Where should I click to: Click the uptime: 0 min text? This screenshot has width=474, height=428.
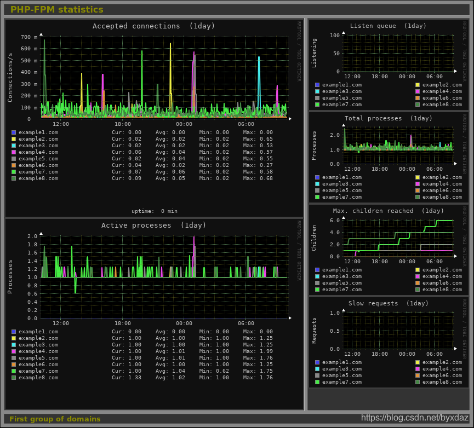(155, 211)
